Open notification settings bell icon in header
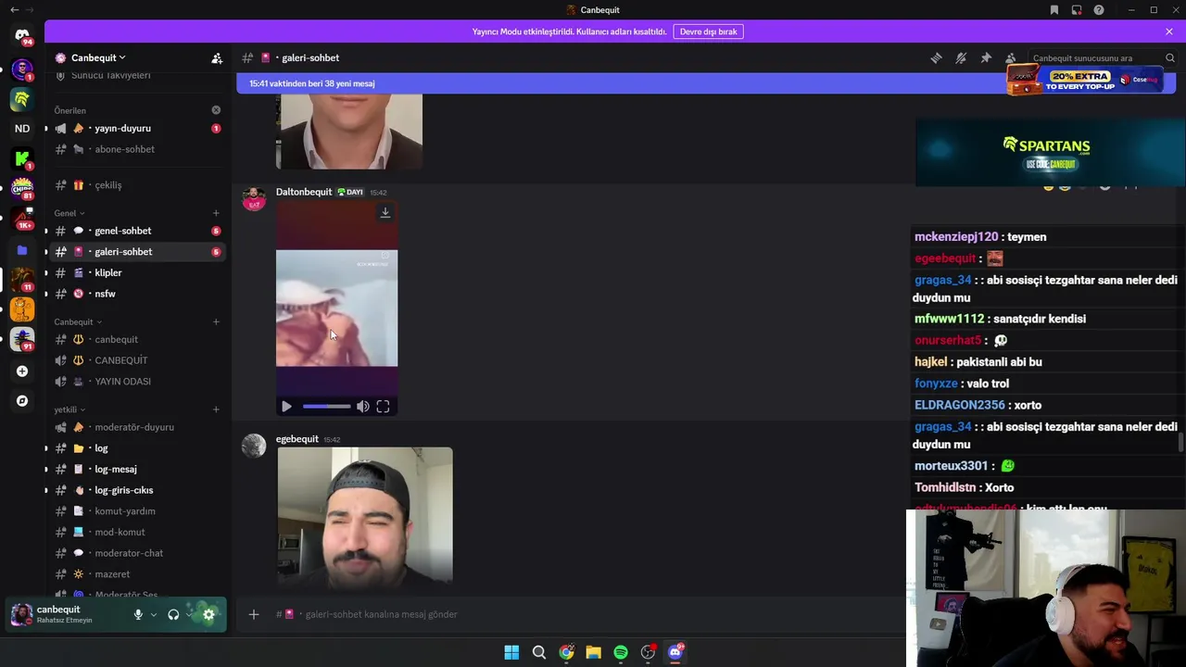This screenshot has height=667, width=1186. point(961,57)
